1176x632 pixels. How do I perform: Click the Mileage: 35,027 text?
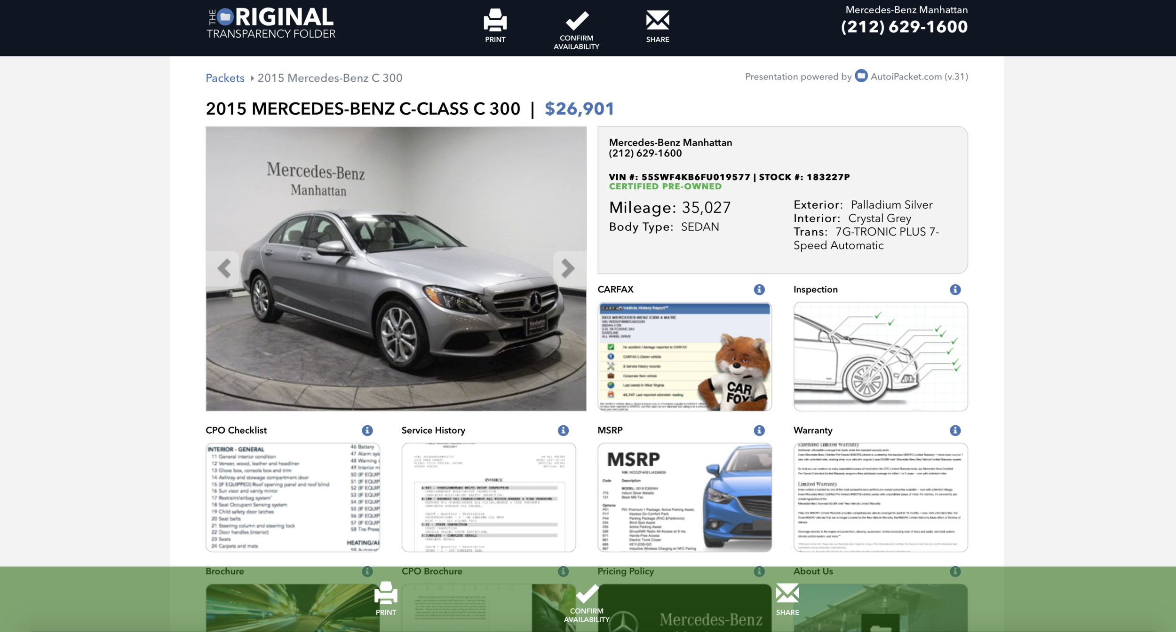(670, 208)
